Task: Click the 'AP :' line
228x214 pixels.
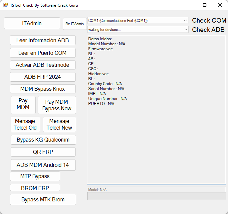Action: [x=92, y=59]
